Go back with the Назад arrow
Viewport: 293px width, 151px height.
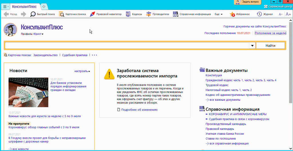(10, 14)
